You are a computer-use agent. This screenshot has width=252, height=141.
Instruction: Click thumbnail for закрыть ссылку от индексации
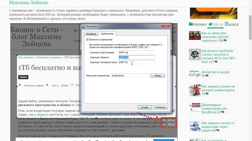point(195,127)
